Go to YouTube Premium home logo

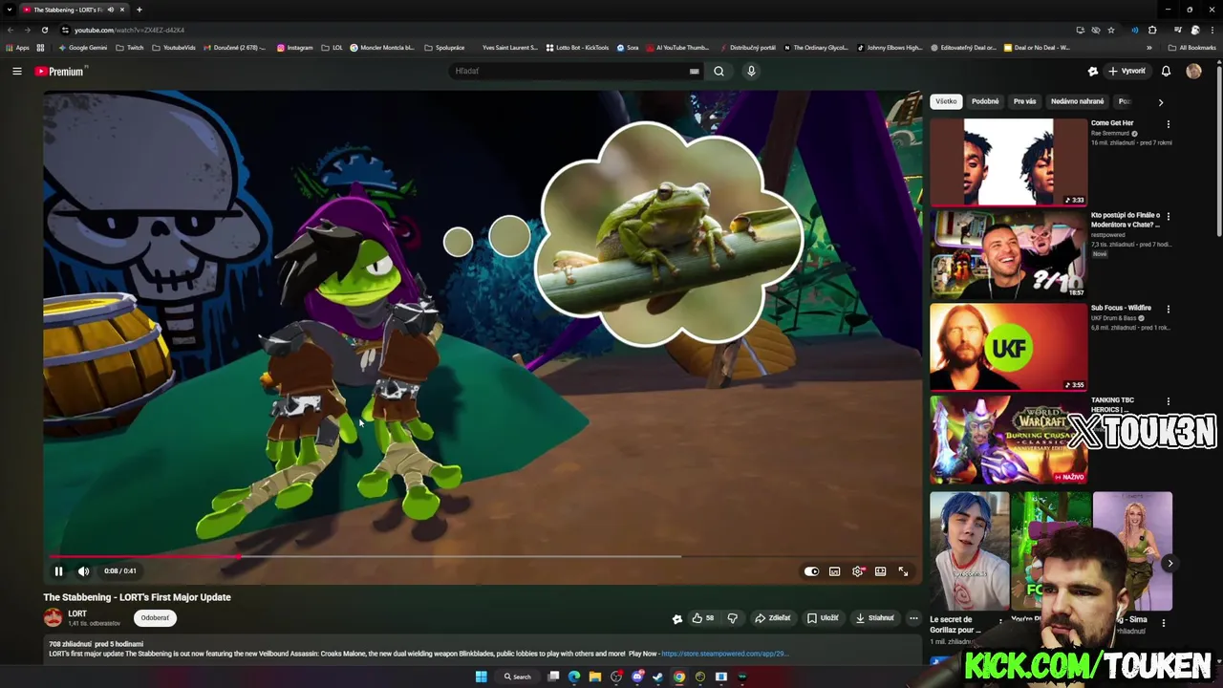[x=61, y=71]
